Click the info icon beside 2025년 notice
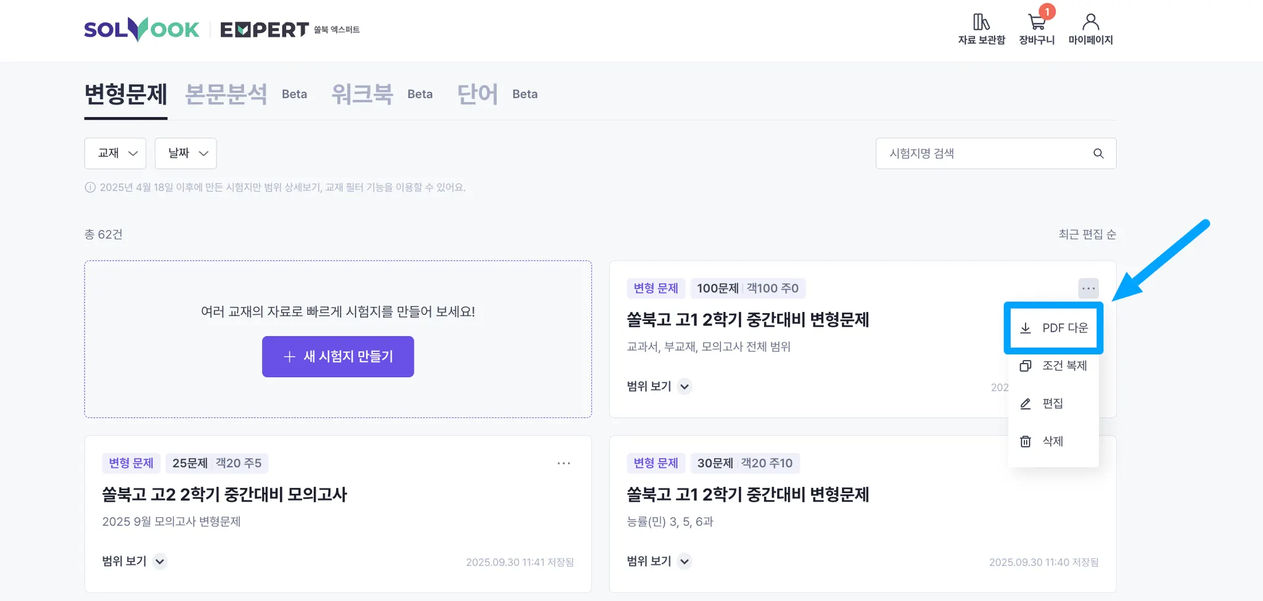 [x=90, y=187]
